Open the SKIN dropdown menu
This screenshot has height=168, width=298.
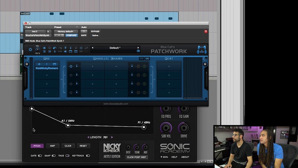tap(164, 157)
